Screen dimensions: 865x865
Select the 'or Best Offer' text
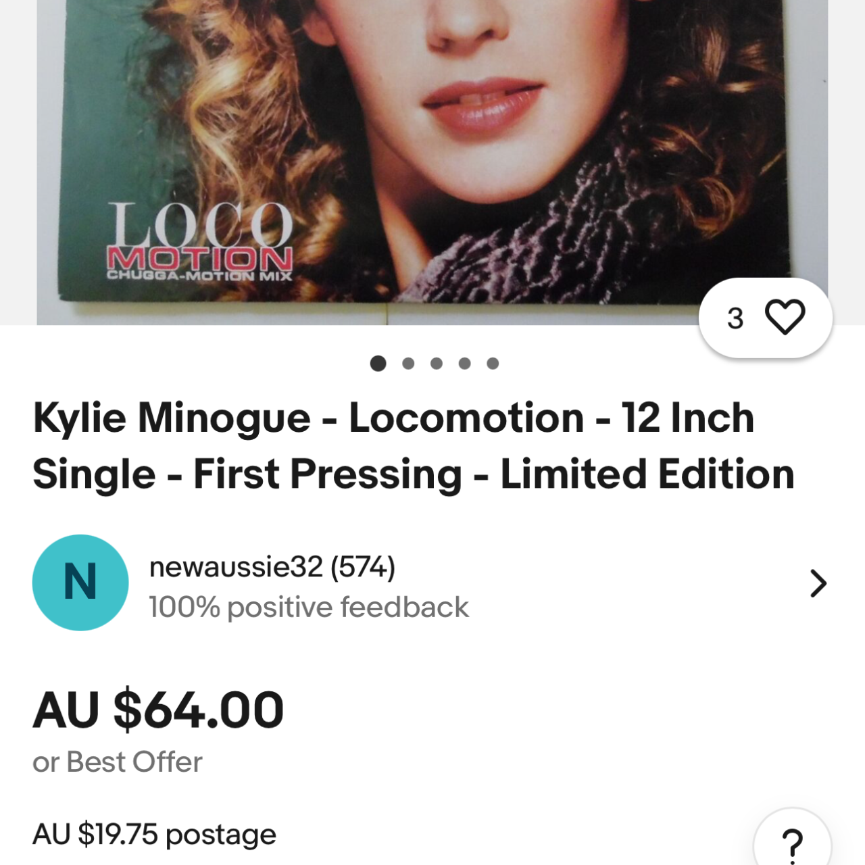pos(118,762)
